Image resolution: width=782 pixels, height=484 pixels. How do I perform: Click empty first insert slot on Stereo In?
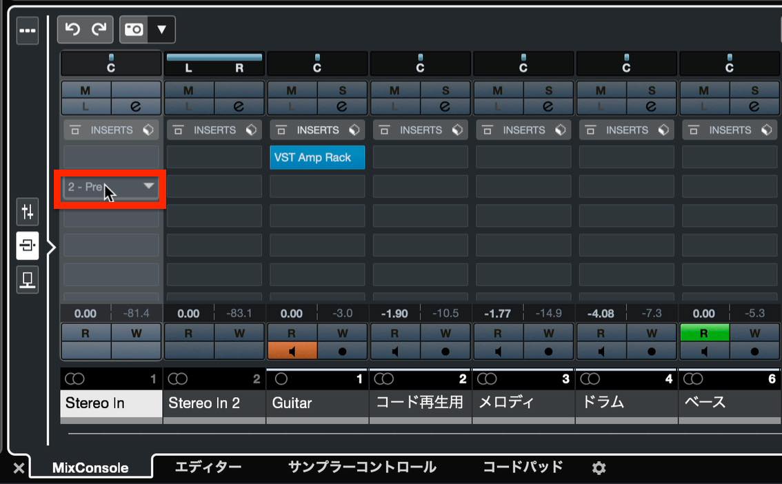pyautogui.click(x=111, y=157)
